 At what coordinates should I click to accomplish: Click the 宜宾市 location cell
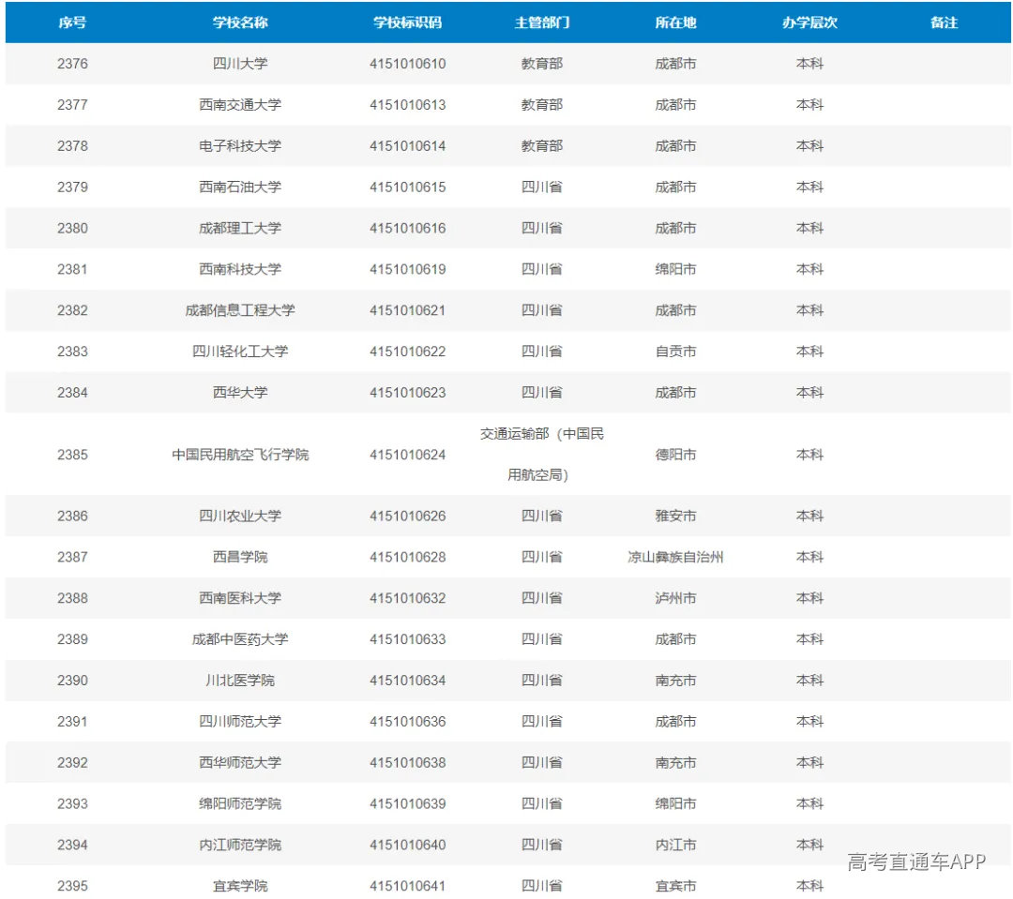pos(675,886)
